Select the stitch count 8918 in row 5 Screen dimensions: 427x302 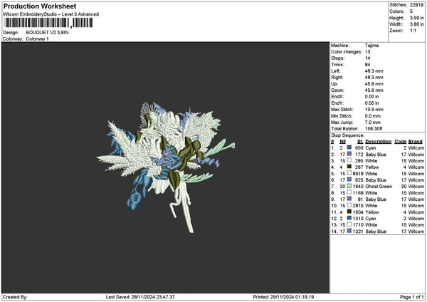358,173
